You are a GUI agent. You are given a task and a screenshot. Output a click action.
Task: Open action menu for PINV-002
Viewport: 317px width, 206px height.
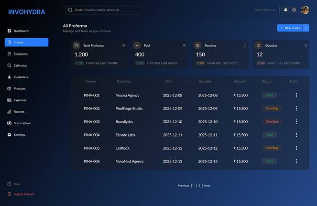click(x=296, y=108)
